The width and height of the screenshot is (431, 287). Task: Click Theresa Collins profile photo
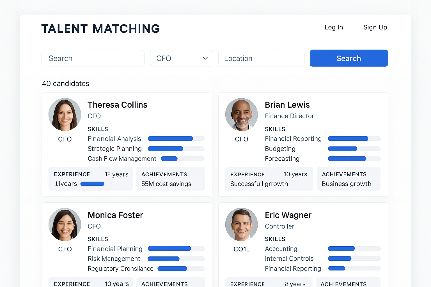tap(65, 114)
